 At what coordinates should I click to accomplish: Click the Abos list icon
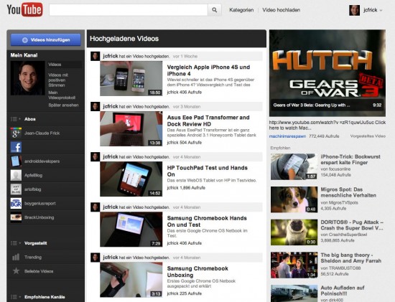14,119
